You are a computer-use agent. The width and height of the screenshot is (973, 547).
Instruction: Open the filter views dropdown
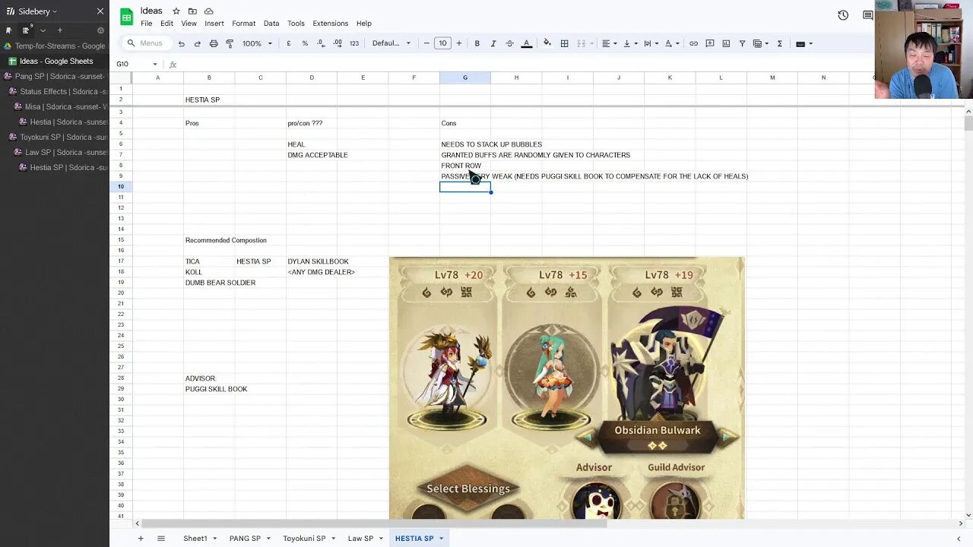pyautogui.click(x=760, y=43)
